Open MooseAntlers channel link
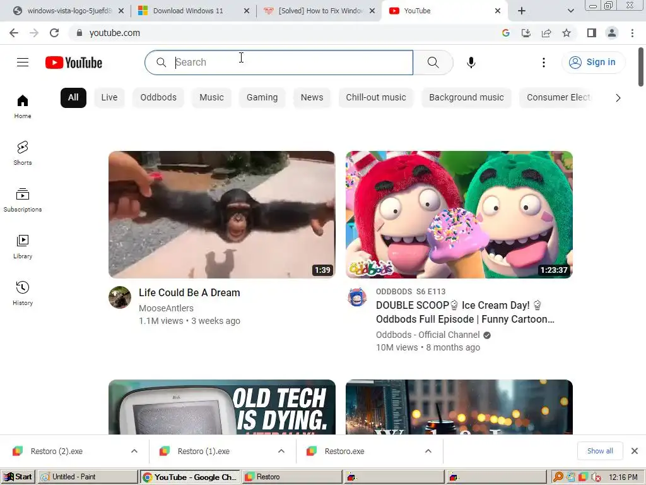The image size is (646, 485). (166, 308)
